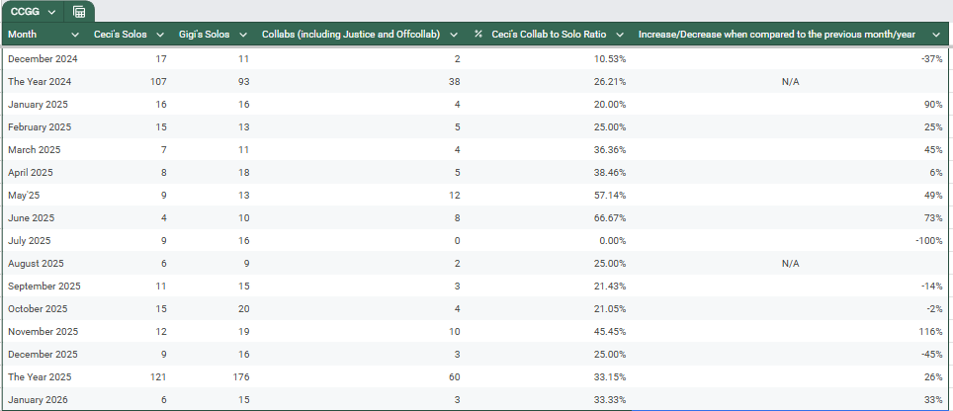Click the 10.53% ratio cell
Image resolution: width=953 pixels, height=411 pixels.
coord(611,59)
